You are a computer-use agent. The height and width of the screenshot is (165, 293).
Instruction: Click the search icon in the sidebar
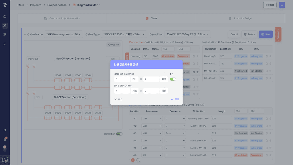point(5,130)
